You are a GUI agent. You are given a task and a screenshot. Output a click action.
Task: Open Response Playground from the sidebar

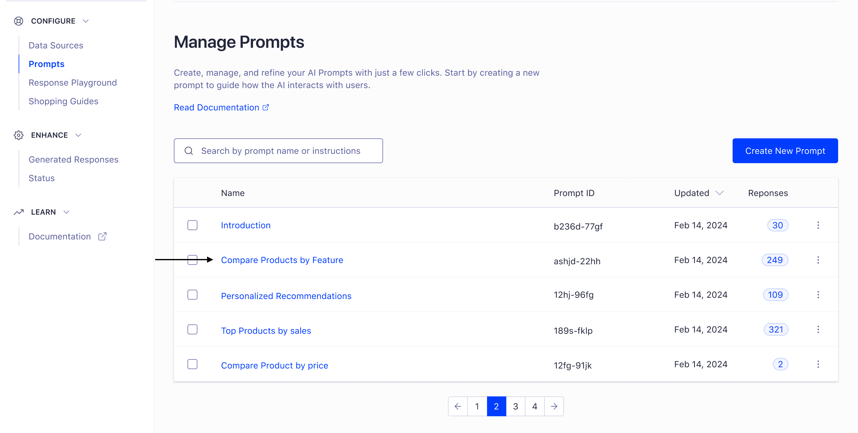(73, 82)
